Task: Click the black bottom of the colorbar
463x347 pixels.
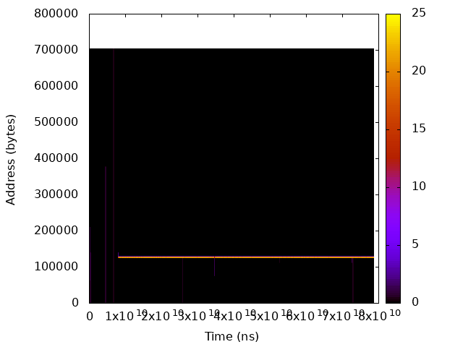Action: [393, 298]
